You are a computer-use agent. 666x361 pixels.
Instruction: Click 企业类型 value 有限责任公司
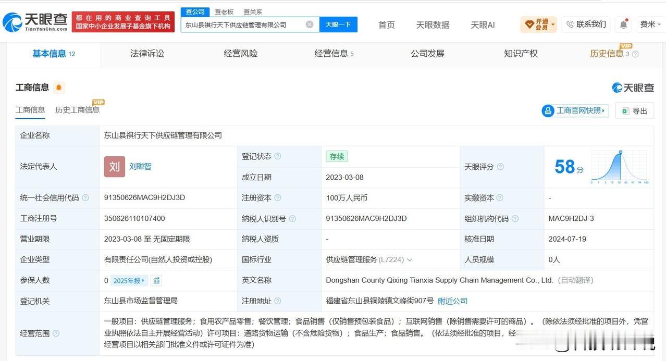pyautogui.click(x=158, y=260)
